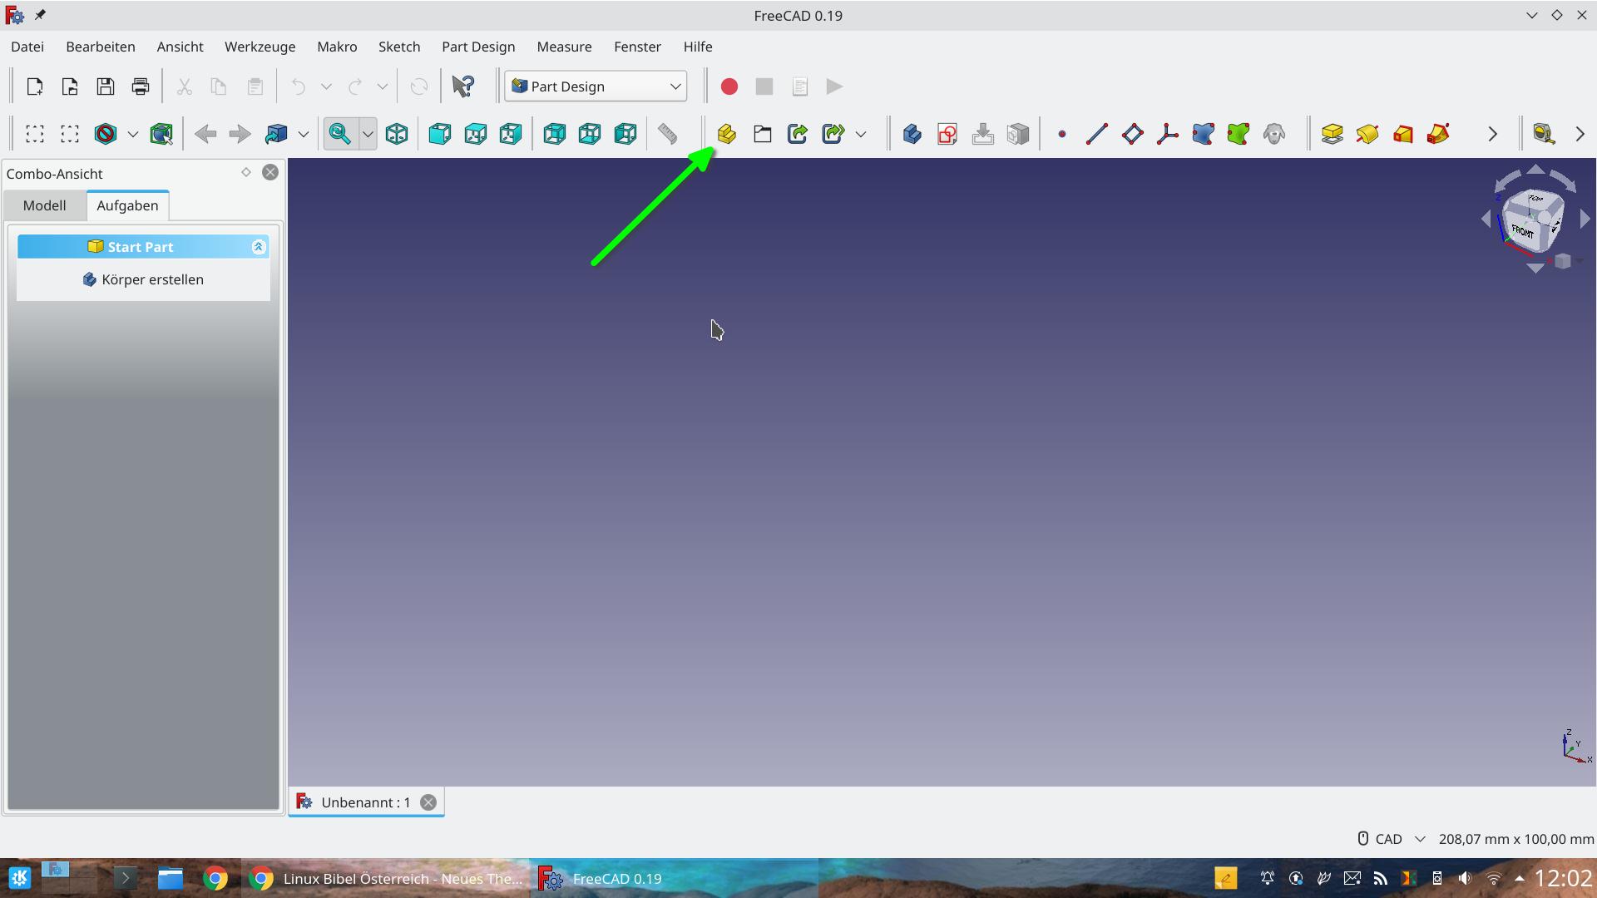Toggle the clipping plane
The image size is (1597, 898).
pos(105,134)
